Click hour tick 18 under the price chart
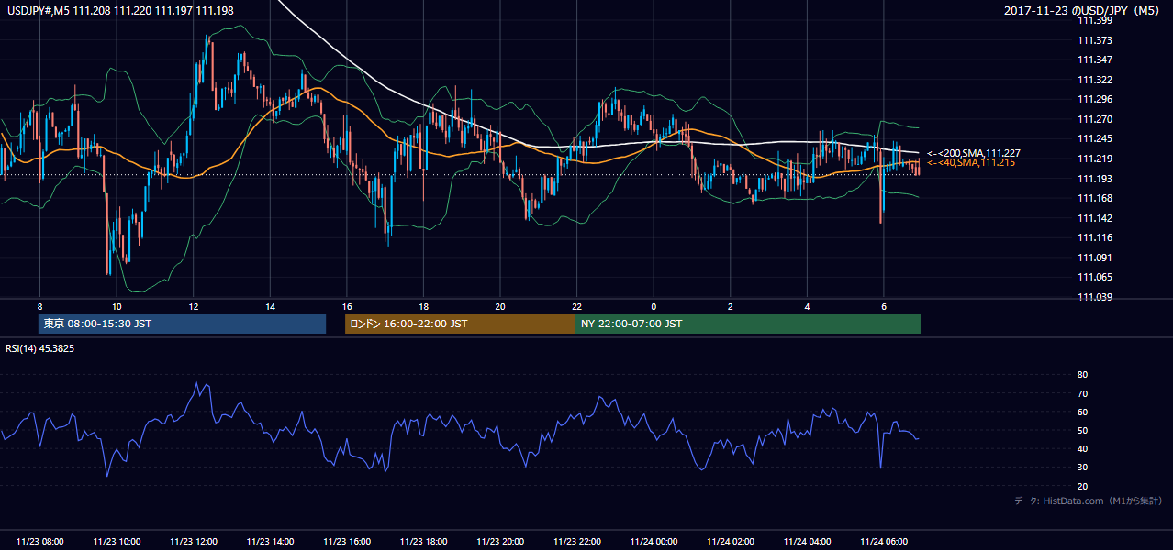The width and height of the screenshot is (1173, 550). tap(423, 306)
